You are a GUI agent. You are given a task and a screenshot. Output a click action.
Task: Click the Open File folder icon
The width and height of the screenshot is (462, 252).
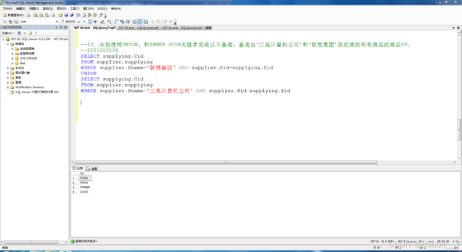click(60, 15)
